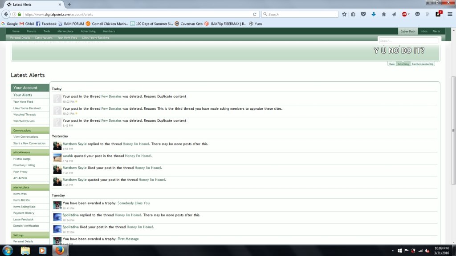Click the URL address bar
Image resolution: width=456 pixels, height=256 pixels.
click(x=137, y=14)
